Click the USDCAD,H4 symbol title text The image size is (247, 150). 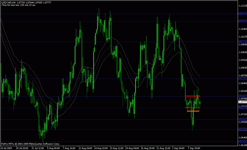9,3
